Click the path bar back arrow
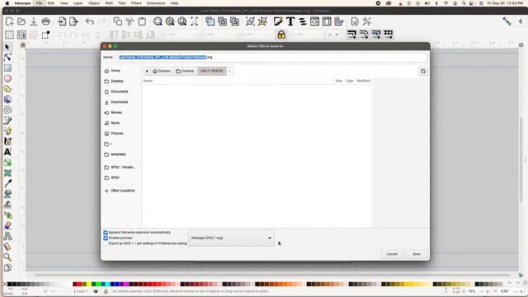 (147, 71)
